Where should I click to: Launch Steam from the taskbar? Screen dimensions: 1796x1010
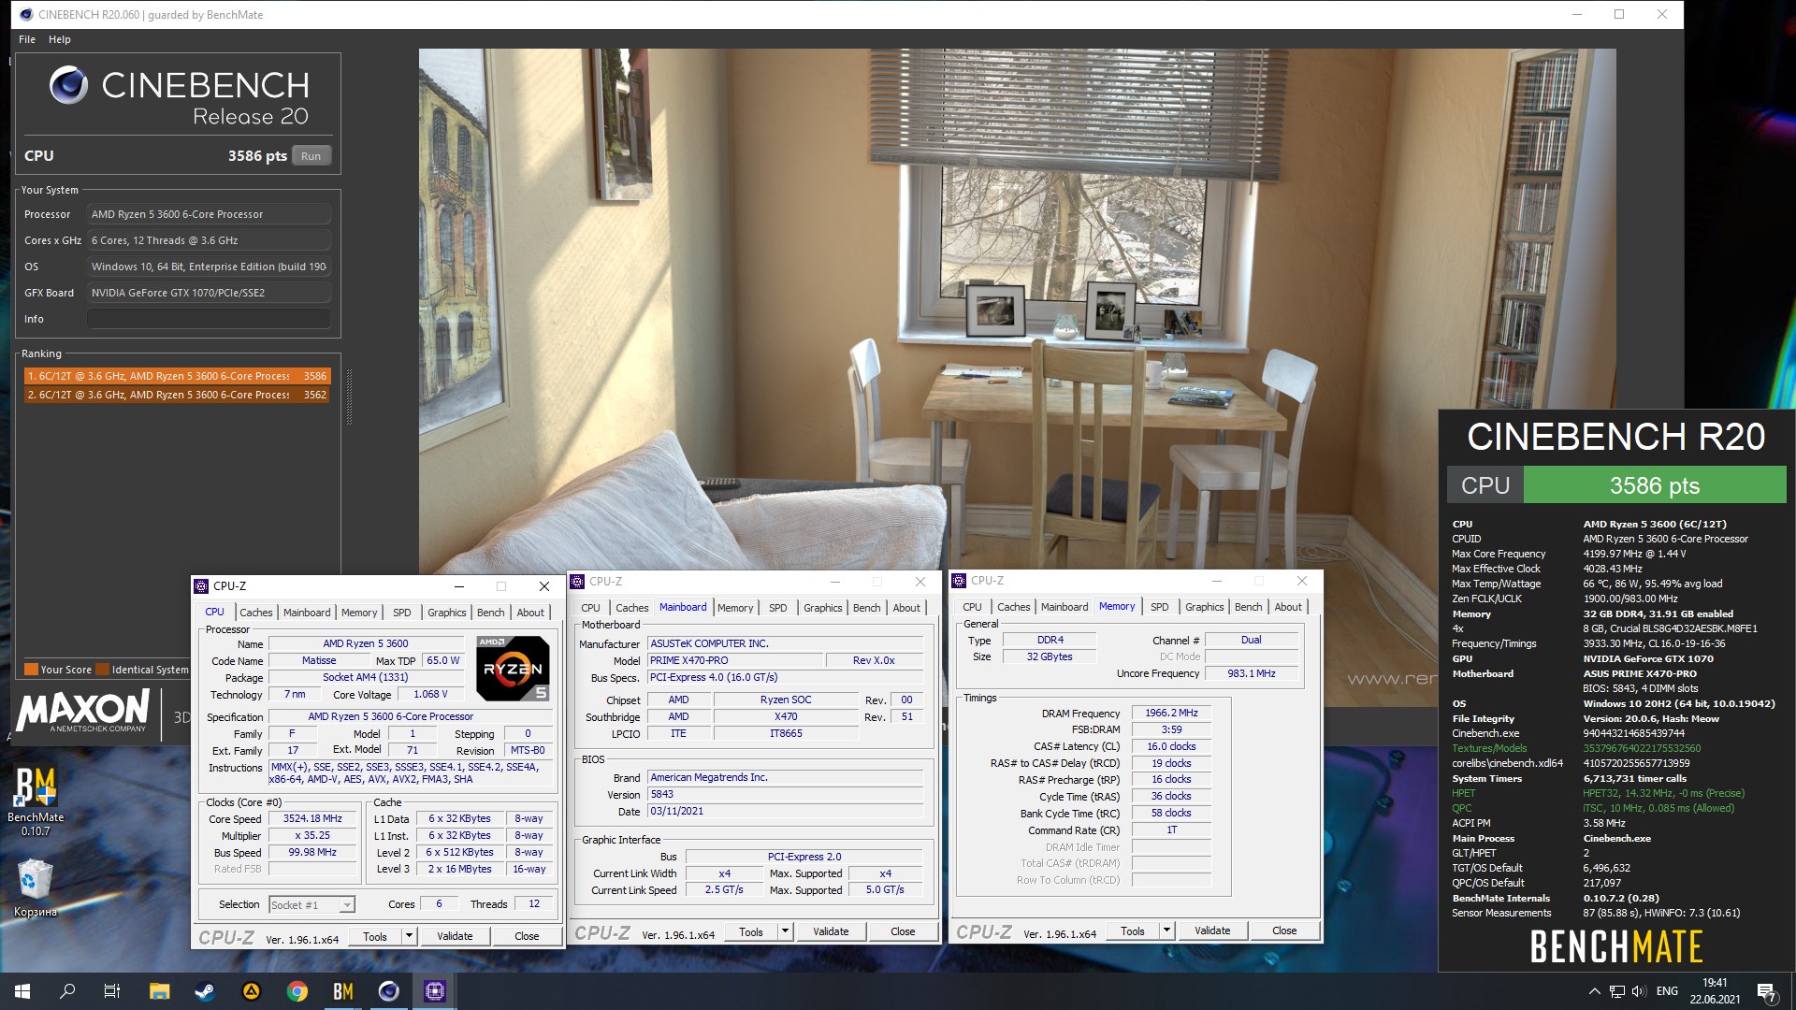pos(205,991)
